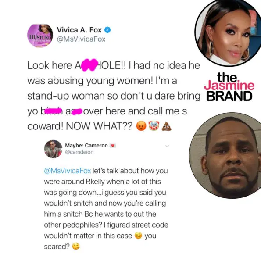This screenshot has height=261, width=261.
Task: Click the pink scribble covering A**HOLE
Action: (x=89, y=65)
